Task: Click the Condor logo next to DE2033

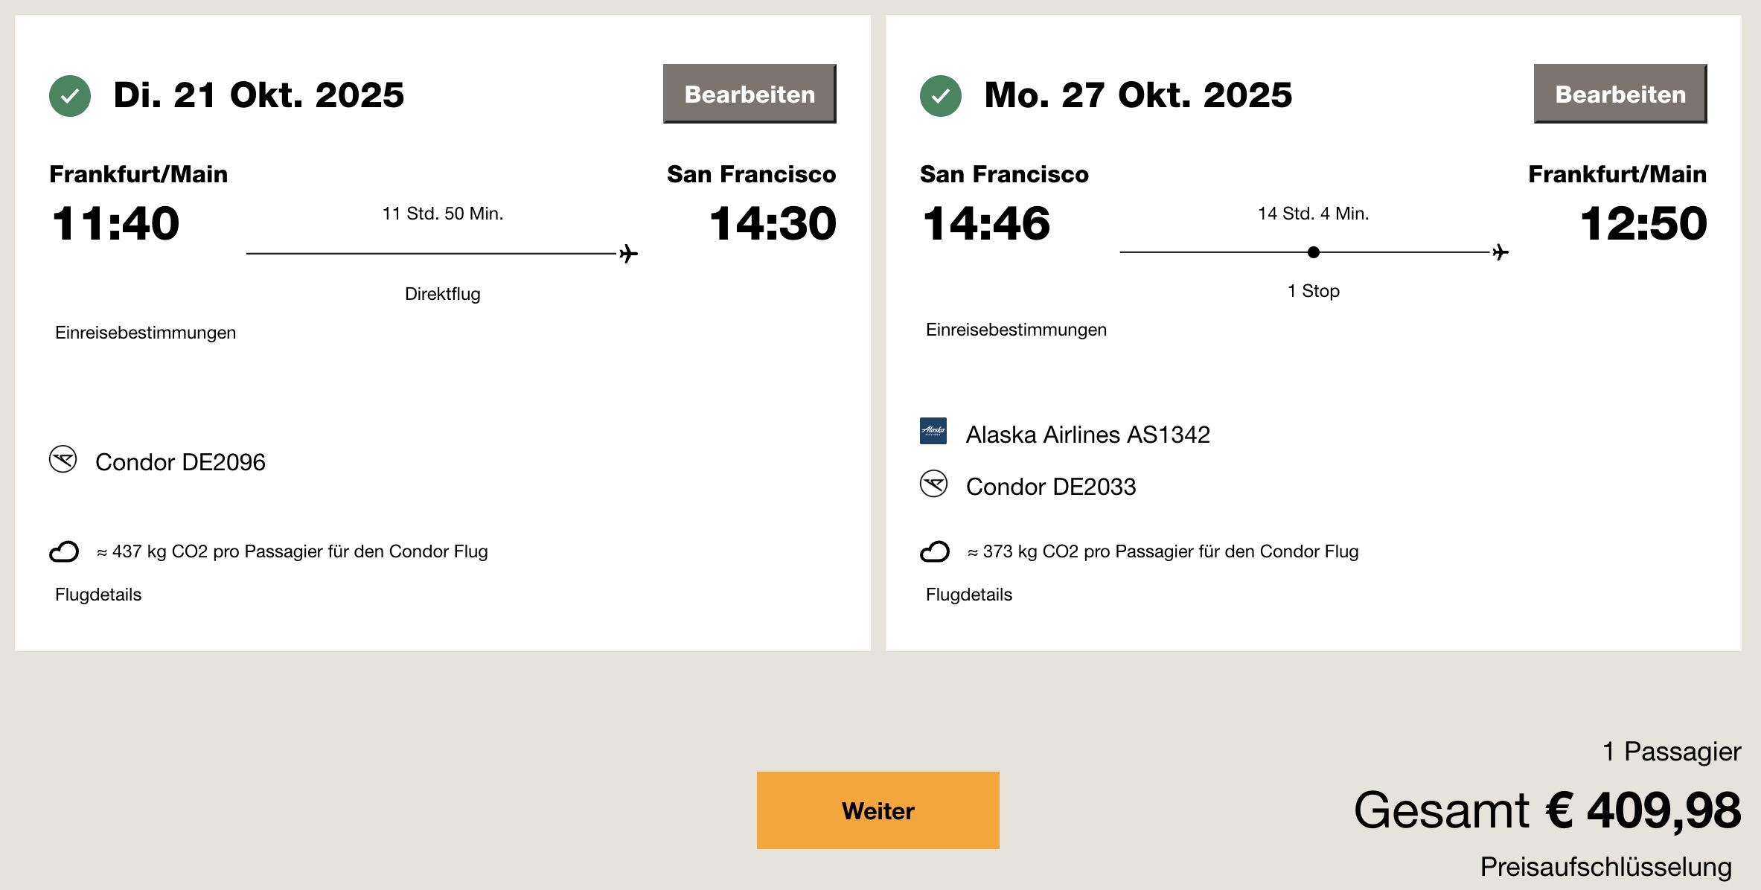Action: [x=934, y=484]
